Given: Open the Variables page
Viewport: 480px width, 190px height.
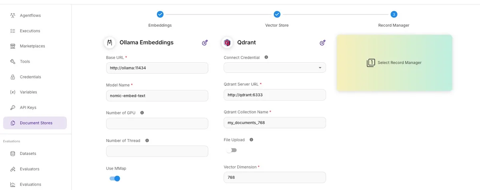Looking at the screenshot, I should pos(35,92).
